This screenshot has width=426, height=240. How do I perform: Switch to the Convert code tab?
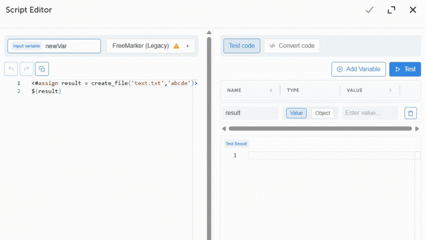pos(292,46)
